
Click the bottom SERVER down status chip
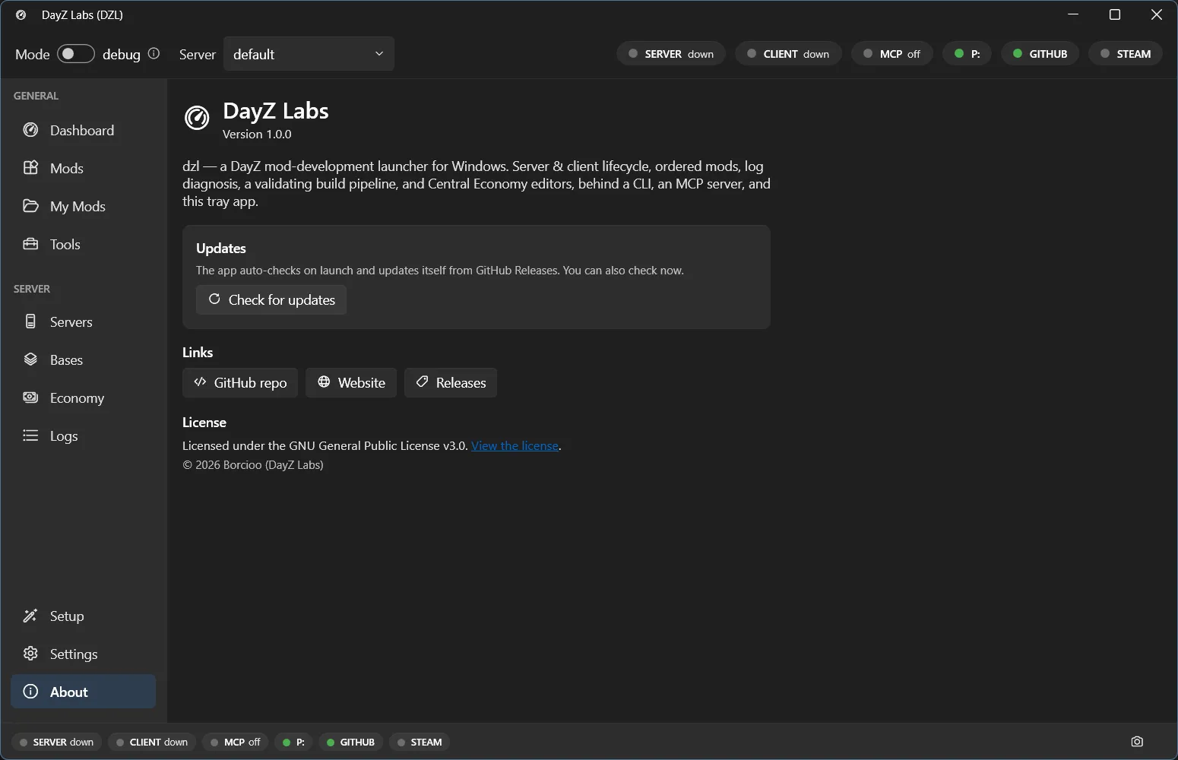point(56,742)
